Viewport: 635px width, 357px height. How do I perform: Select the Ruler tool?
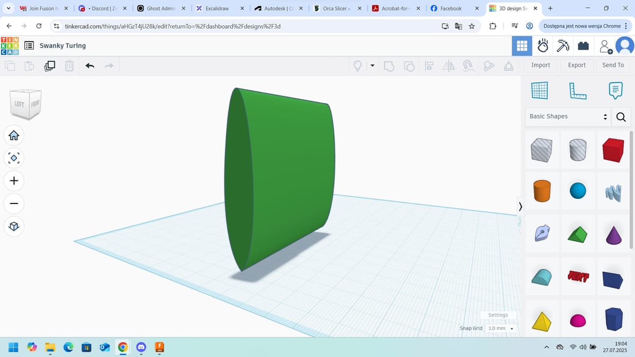pos(578,90)
